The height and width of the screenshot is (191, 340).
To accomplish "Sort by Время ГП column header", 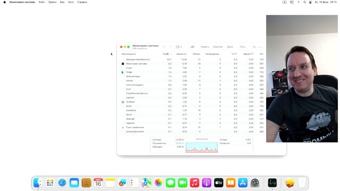I will coord(249,54).
